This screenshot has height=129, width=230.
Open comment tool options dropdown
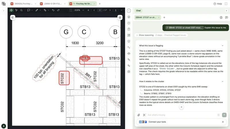point(32,10)
